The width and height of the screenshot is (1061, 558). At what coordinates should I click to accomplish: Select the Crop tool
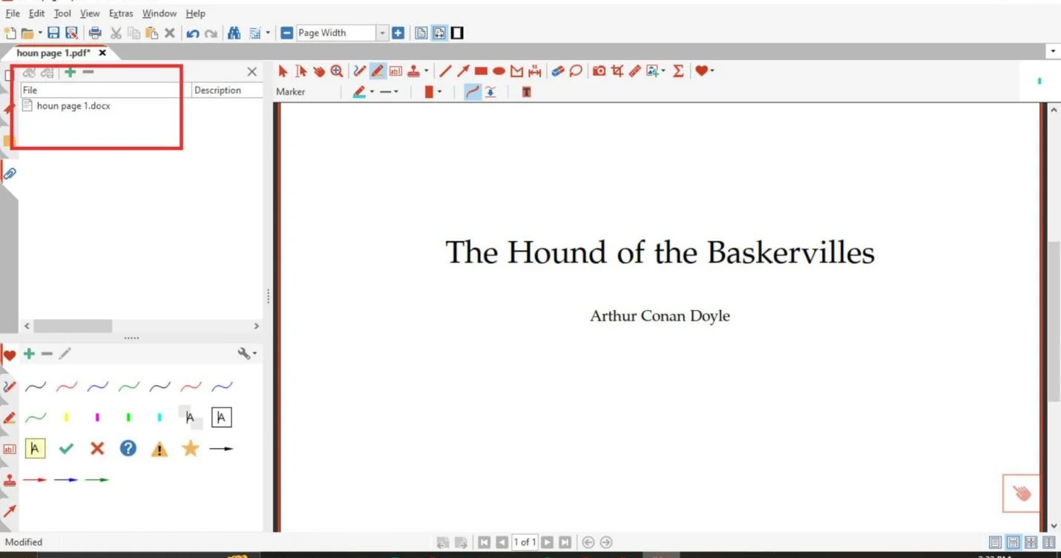pos(617,71)
